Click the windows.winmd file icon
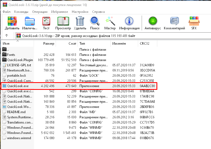This screenshot has width=211, height=149. [x=4, y=138]
